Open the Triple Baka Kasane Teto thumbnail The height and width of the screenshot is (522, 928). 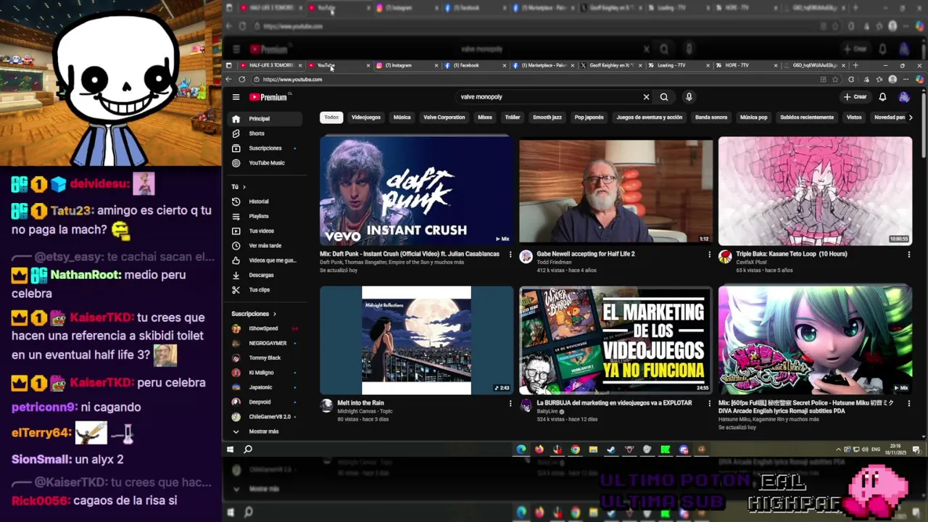click(815, 191)
